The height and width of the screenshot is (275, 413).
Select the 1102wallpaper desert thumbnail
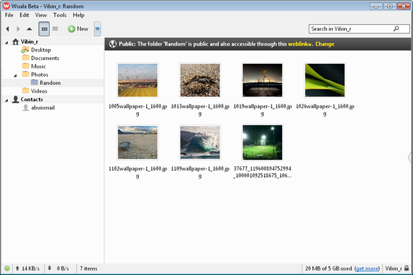click(137, 142)
